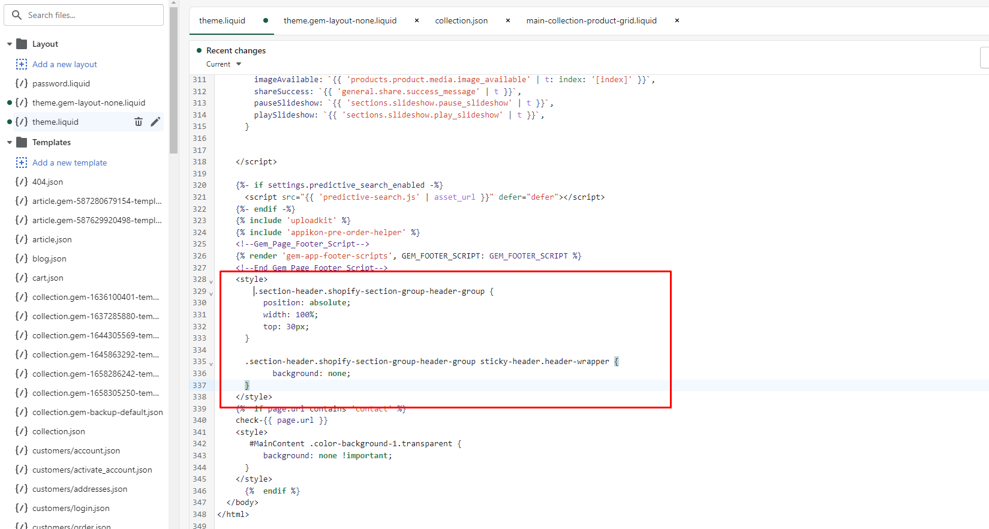Open the Current version dropdown
989x529 pixels.
pyautogui.click(x=224, y=64)
